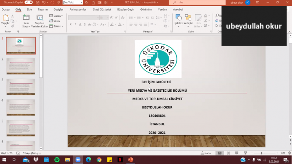Expand the Bölüm section dropdown
This screenshot has width=292, height=164.
click(56, 26)
